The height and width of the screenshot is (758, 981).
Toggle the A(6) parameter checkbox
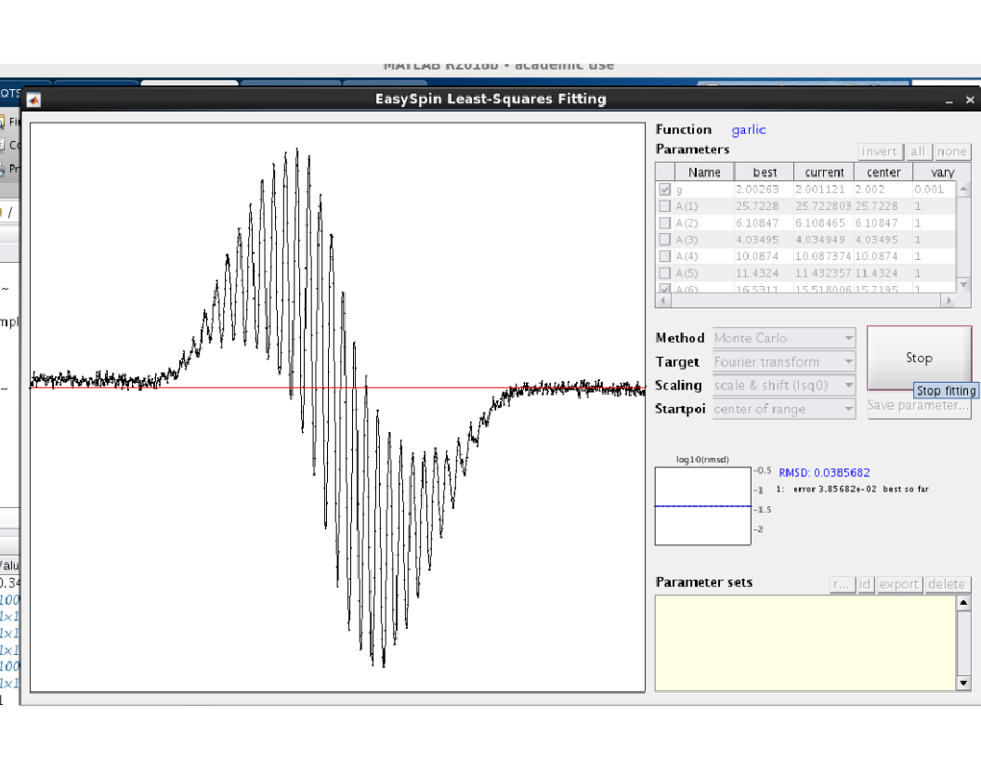click(x=664, y=289)
